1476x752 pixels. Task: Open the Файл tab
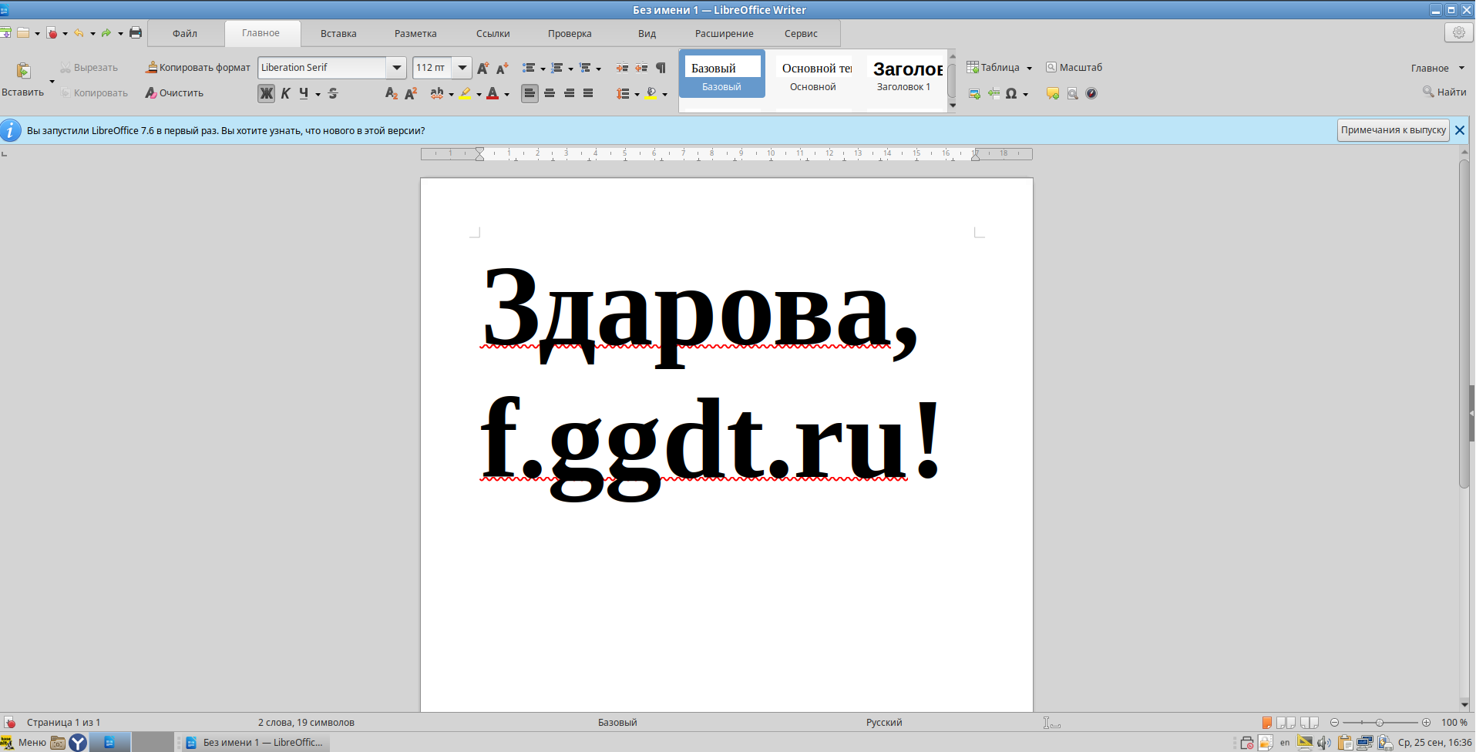pos(185,33)
